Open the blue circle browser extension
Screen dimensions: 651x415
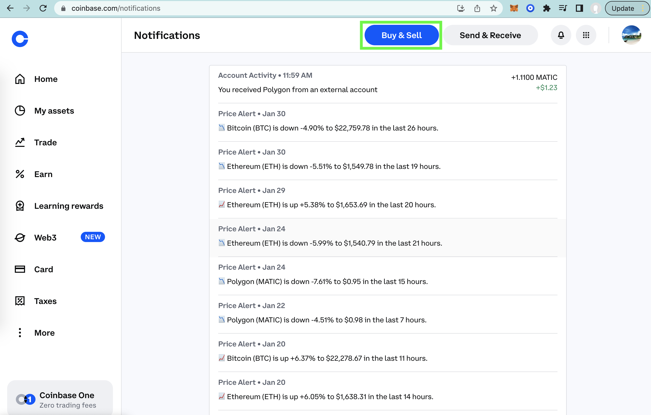point(530,8)
